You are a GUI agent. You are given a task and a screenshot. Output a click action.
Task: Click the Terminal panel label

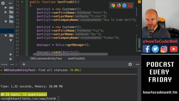coord(4,65)
